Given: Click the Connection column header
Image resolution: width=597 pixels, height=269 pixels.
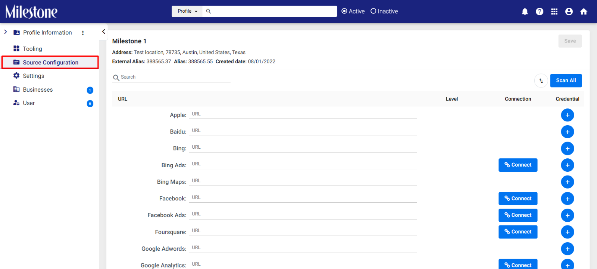Looking at the screenshot, I should (x=518, y=99).
